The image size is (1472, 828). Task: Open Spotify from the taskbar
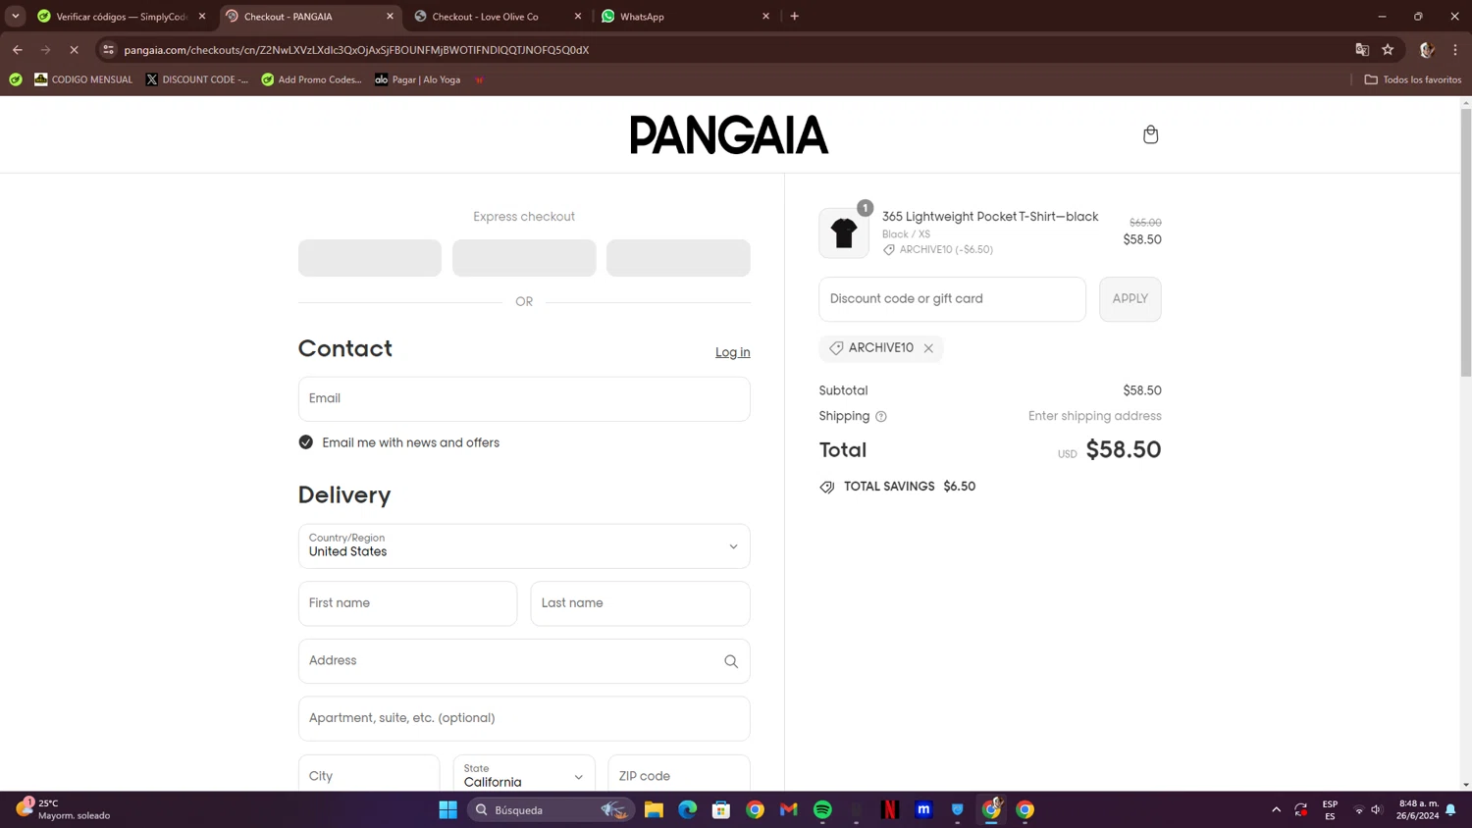click(822, 810)
